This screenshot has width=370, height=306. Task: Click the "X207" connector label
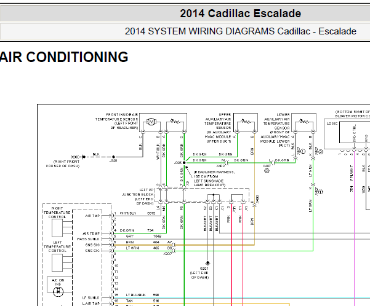pos(167,254)
